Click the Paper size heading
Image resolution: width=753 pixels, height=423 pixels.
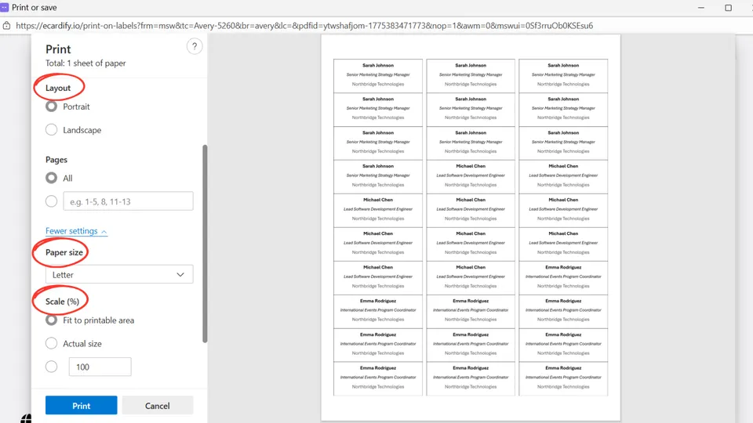point(64,252)
